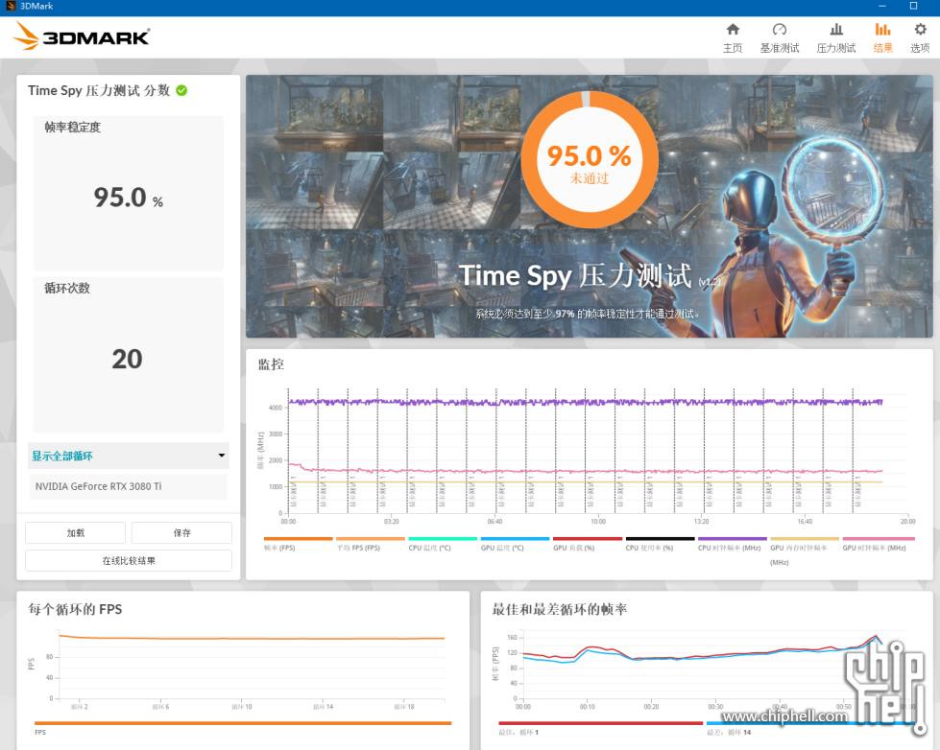Toggle the 平均 FPS legend swatch
Image resolution: width=940 pixels, height=750 pixels.
(371, 539)
